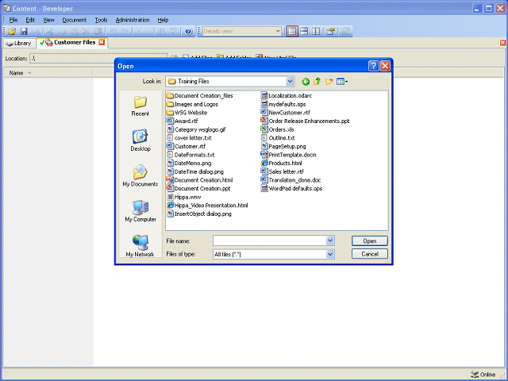Viewport: 508px width, 381px height.
Task: Create New Folder icon in Open dialog
Action: (x=329, y=81)
